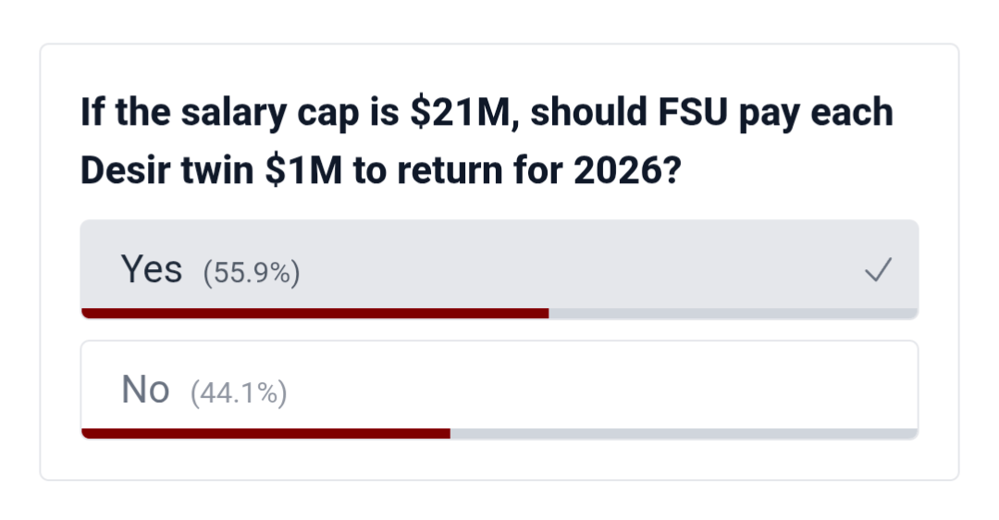This screenshot has height=520, width=999.
Task: Click the dark red No result bar
Action: [x=265, y=433]
